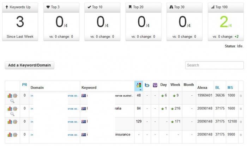Open the gear settings icon in the 84-rank row

[x=15, y=108]
